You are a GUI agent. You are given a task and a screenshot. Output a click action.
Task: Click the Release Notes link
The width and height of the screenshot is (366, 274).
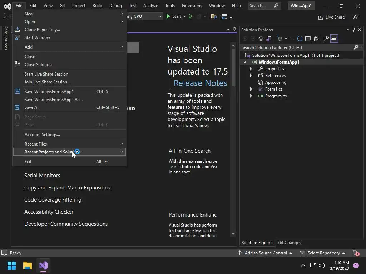click(x=200, y=83)
